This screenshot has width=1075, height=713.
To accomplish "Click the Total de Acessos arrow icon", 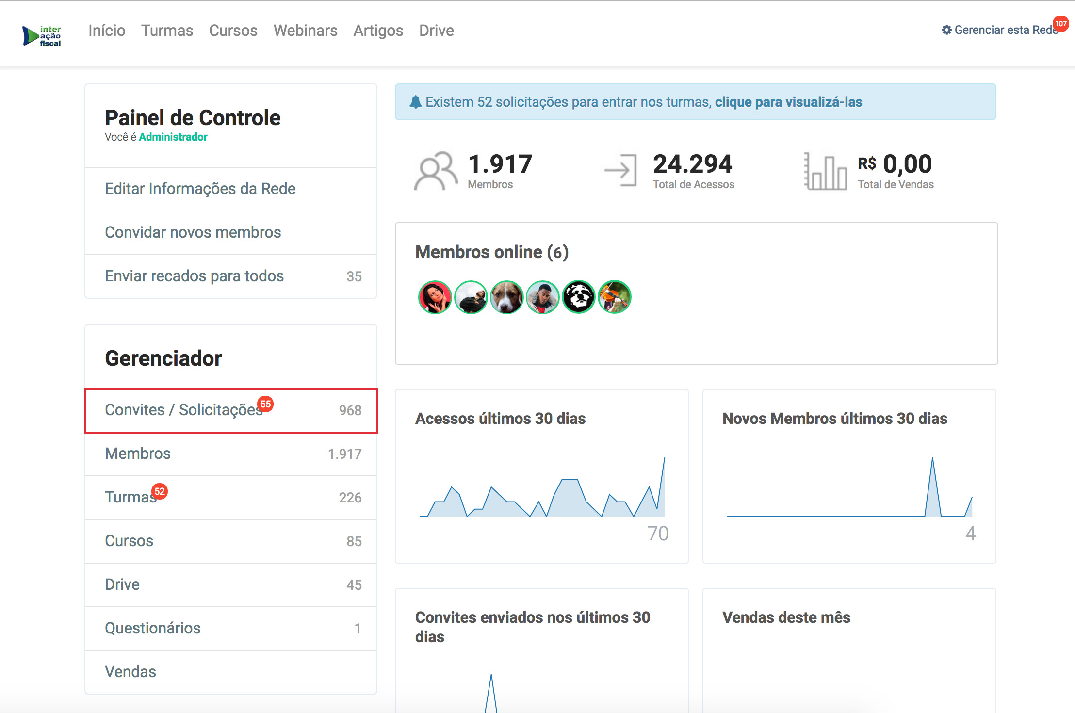I will coord(621,170).
